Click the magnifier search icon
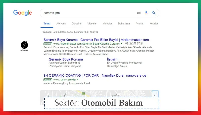This screenshot has width=201, height=115. click(154, 13)
